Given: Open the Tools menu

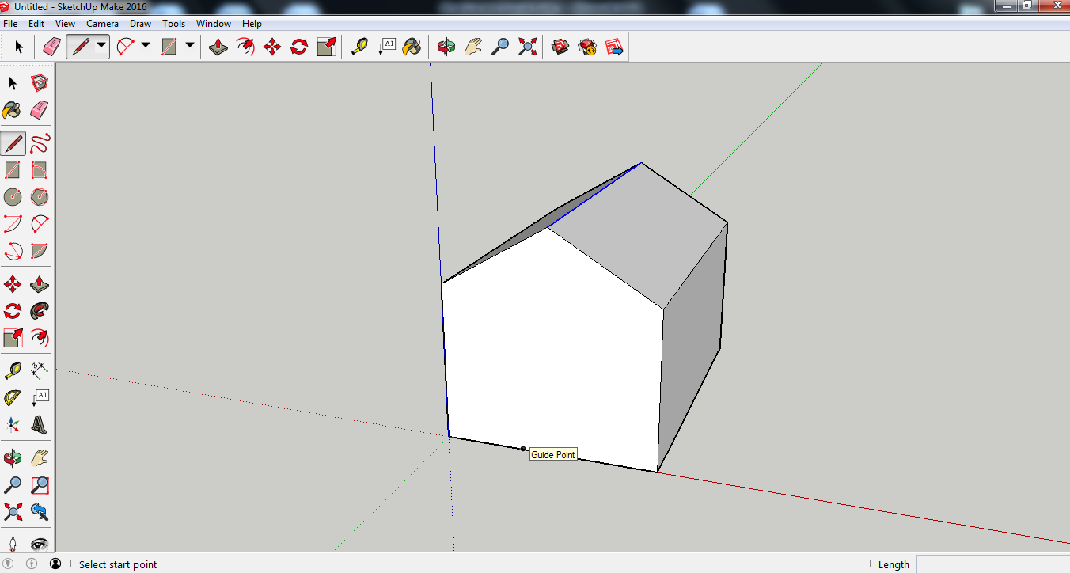Looking at the screenshot, I should pyautogui.click(x=173, y=24).
